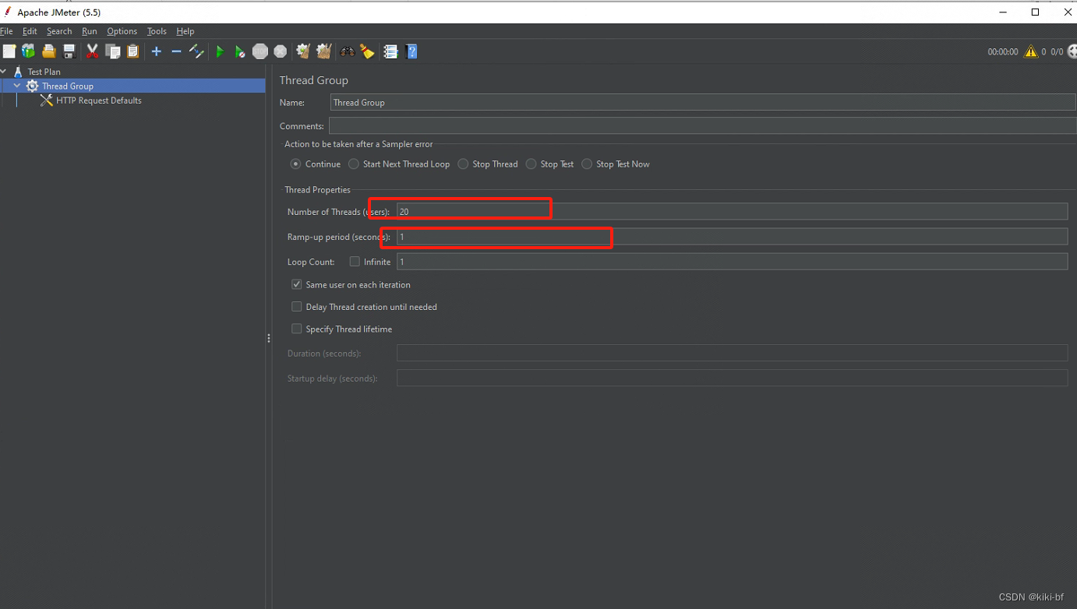Select Thread Group row in tree
The image size is (1077, 609).
click(132, 86)
